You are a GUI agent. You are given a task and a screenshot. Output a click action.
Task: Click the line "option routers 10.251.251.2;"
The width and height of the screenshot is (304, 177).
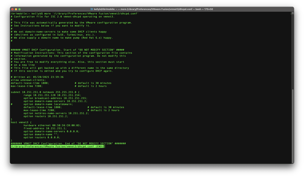pyautogui.click(x=46, y=116)
